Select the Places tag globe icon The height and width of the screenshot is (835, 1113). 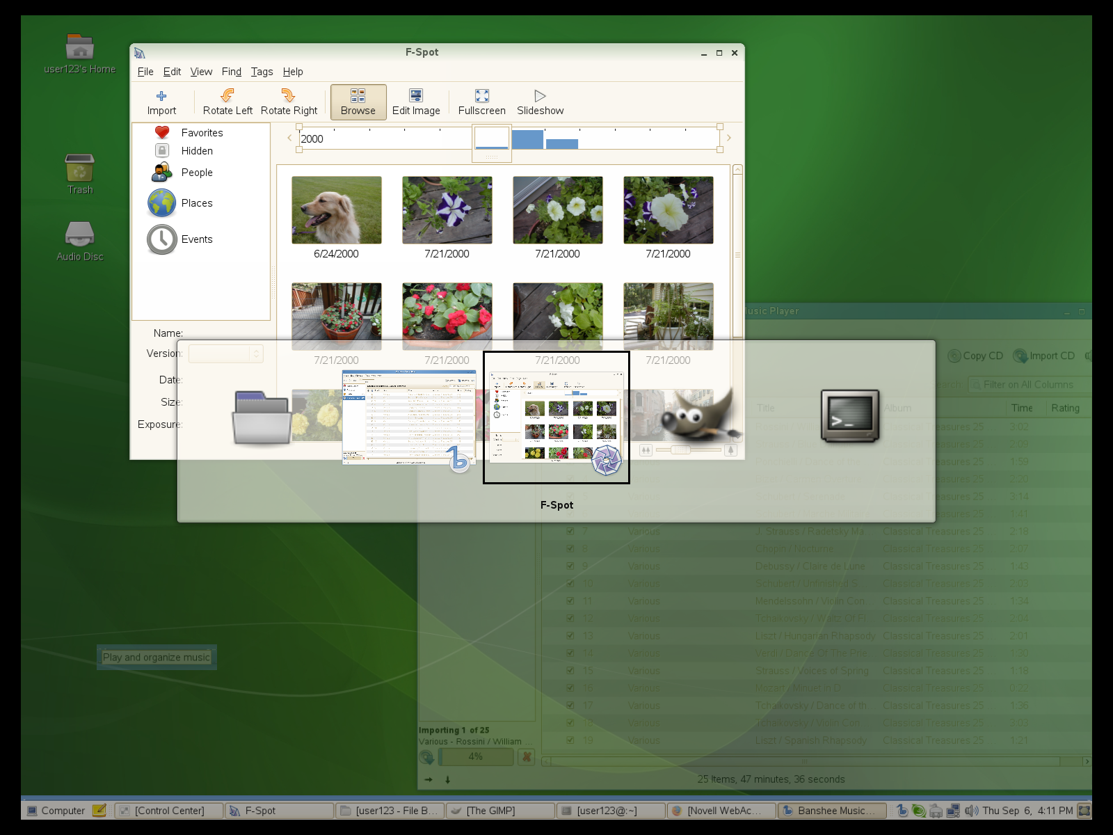point(161,203)
